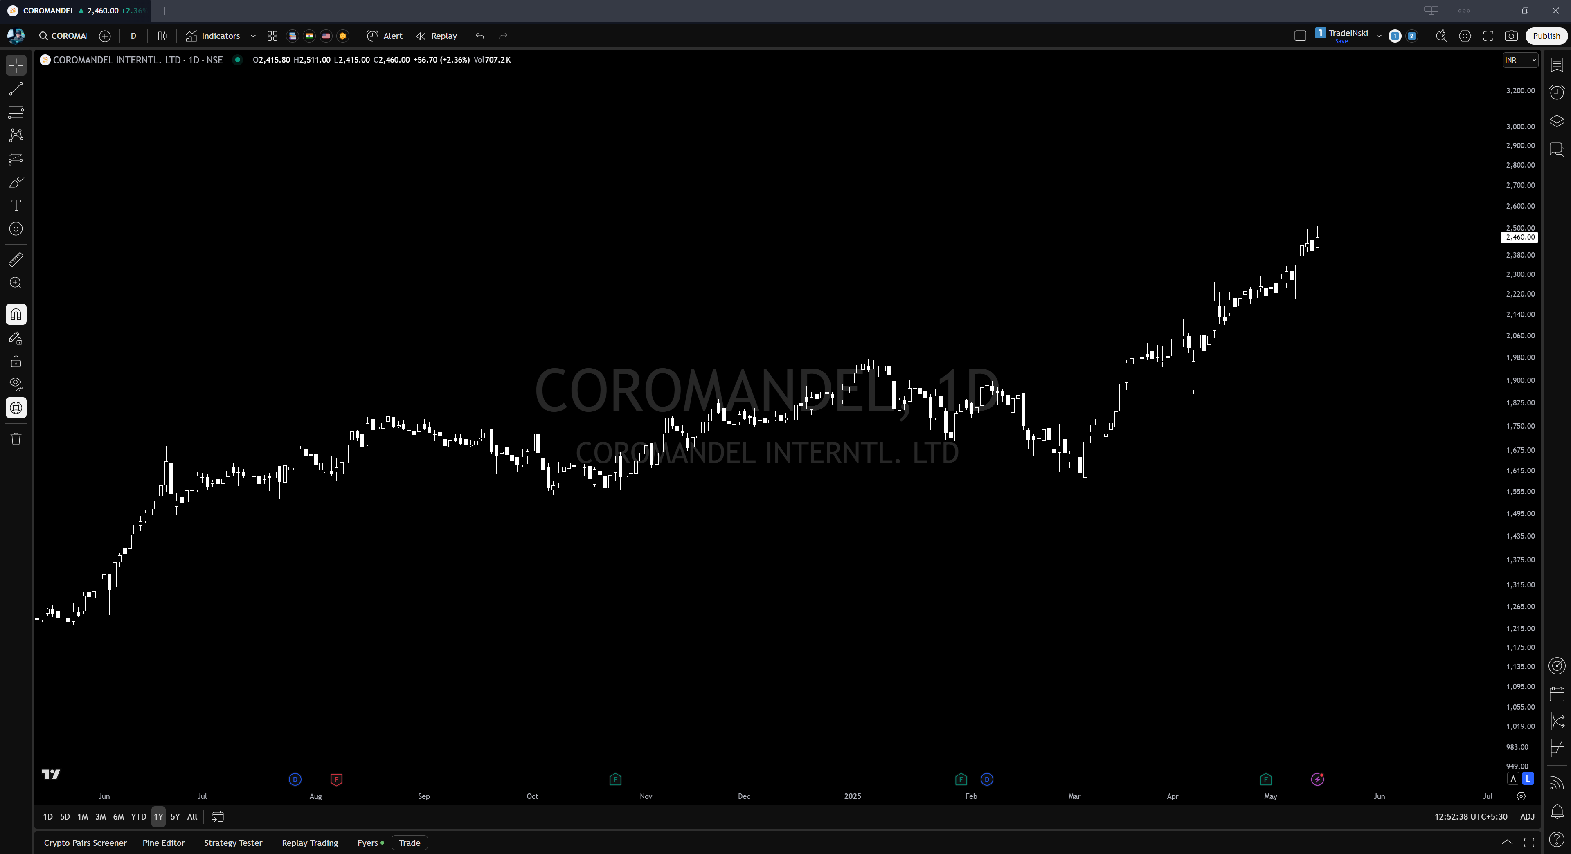Open the indicator templates grid icon
The image size is (1571, 854).
click(x=272, y=36)
